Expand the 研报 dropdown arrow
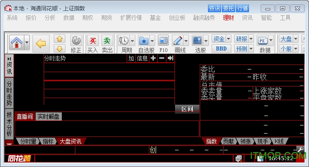Viewport: 309px width, 167px height. coord(251,39)
